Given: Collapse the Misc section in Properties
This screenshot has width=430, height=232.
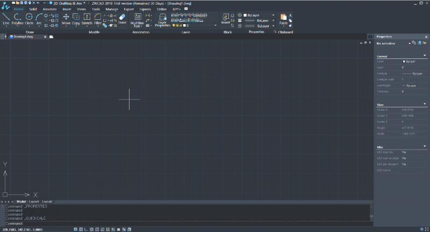Looking at the screenshot, I should tap(425, 146).
